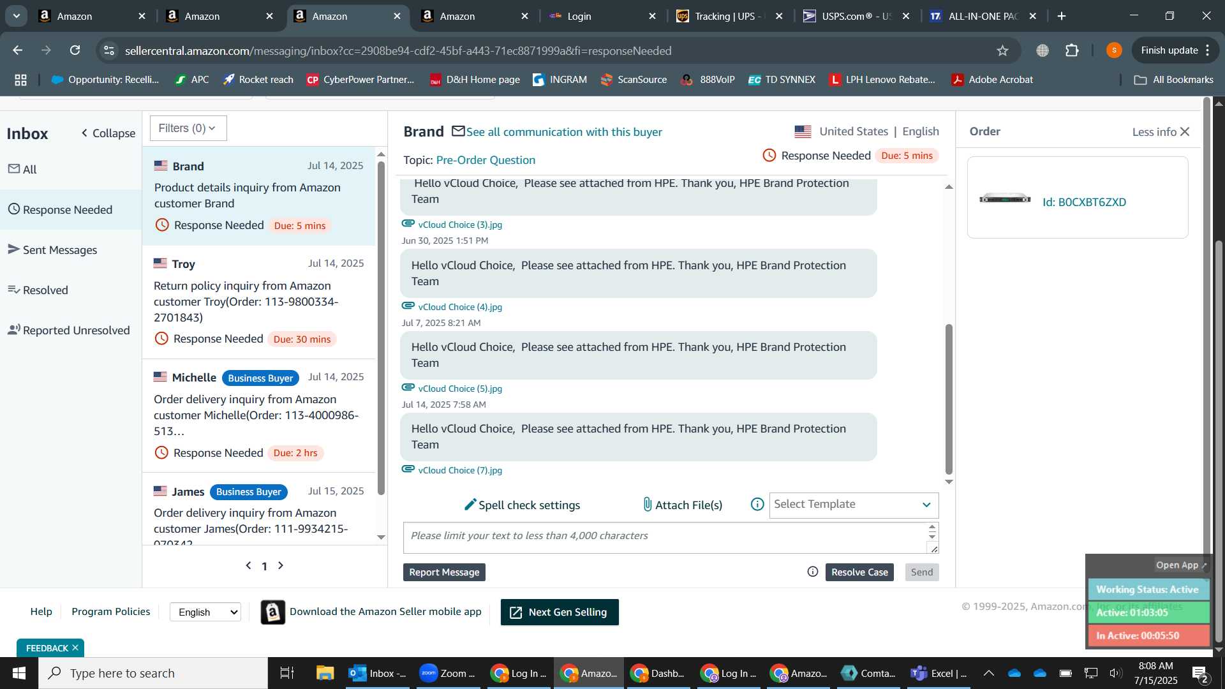
Task: Open Michelle order delivery inquiry message
Action: click(x=259, y=415)
